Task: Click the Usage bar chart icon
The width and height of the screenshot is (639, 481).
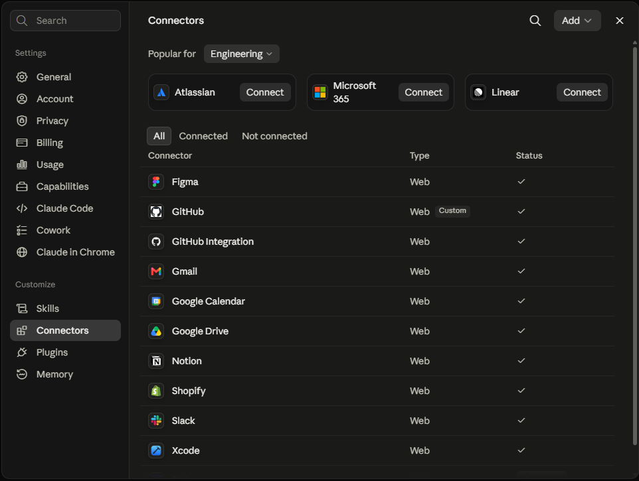Action: pos(22,165)
